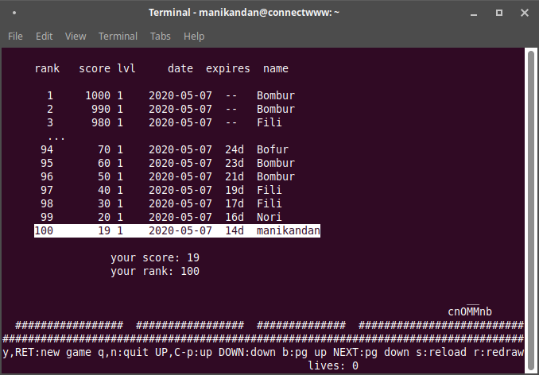Image resolution: width=539 pixels, height=375 pixels.
Task: Open the File menu
Action: click(x=15, y=36)
